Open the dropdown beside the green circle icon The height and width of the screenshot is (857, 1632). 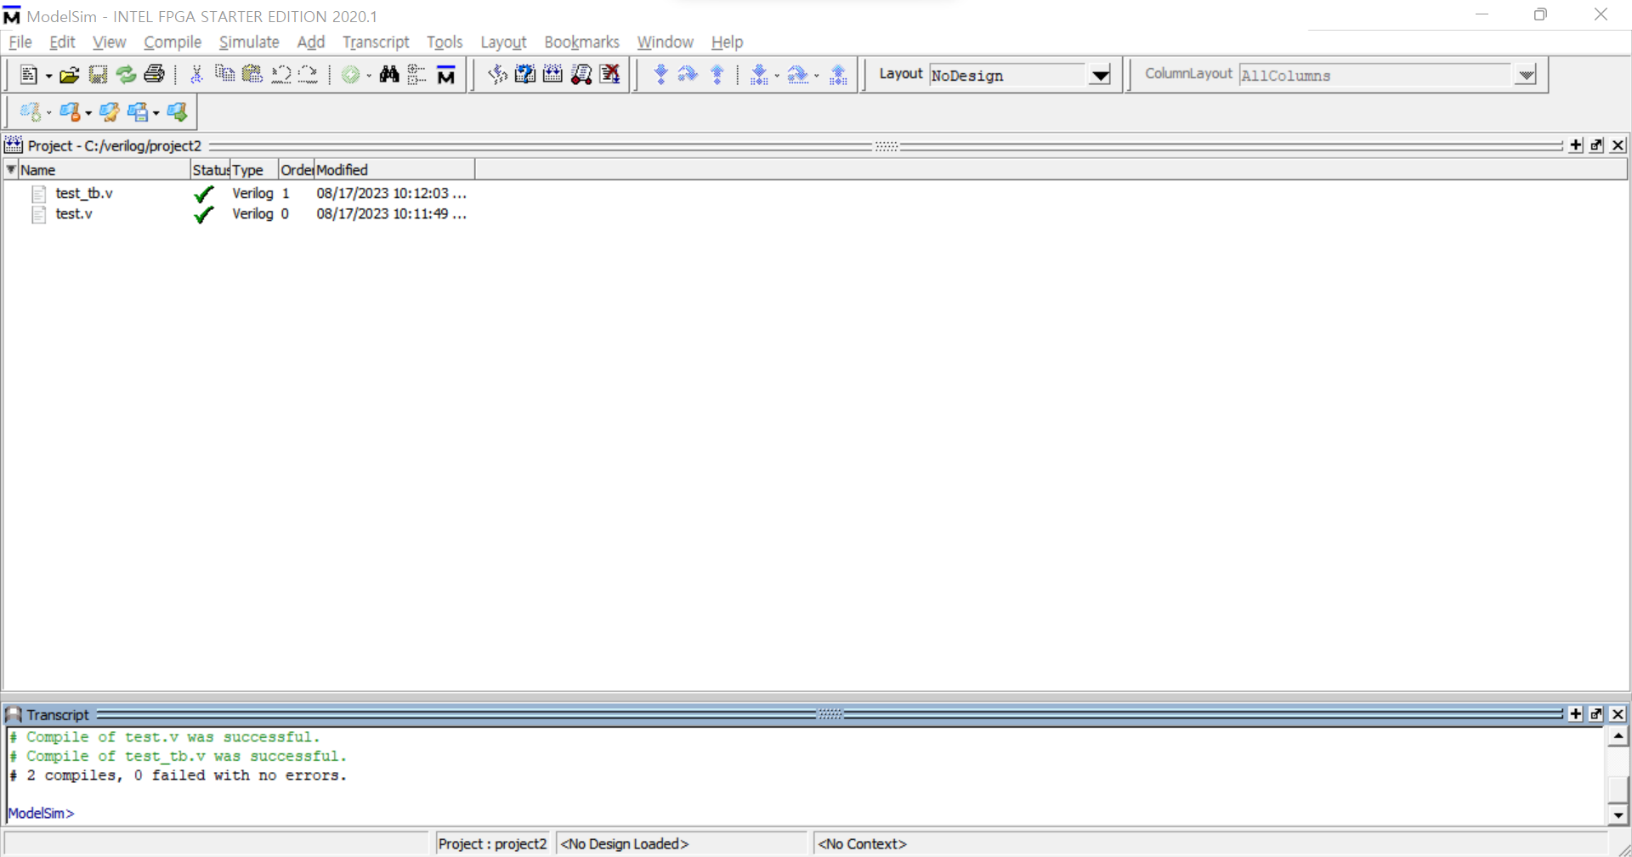click(369, 77)
